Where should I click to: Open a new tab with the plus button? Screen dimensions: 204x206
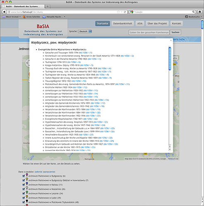(48, 6)
